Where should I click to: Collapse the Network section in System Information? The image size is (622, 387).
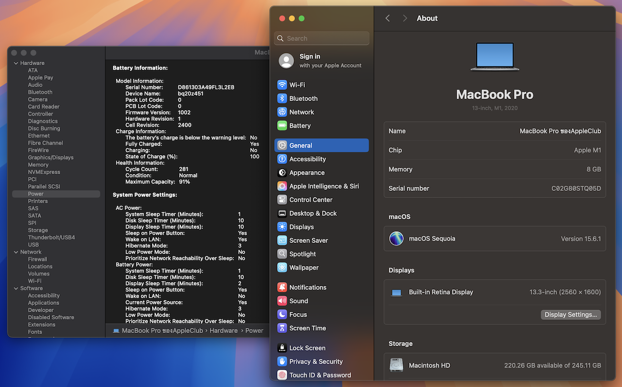16,252
